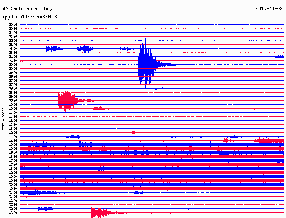Viewport: 286px width, 218px height.
Task: Select the 14:00 time label
Action: [13, 137]
